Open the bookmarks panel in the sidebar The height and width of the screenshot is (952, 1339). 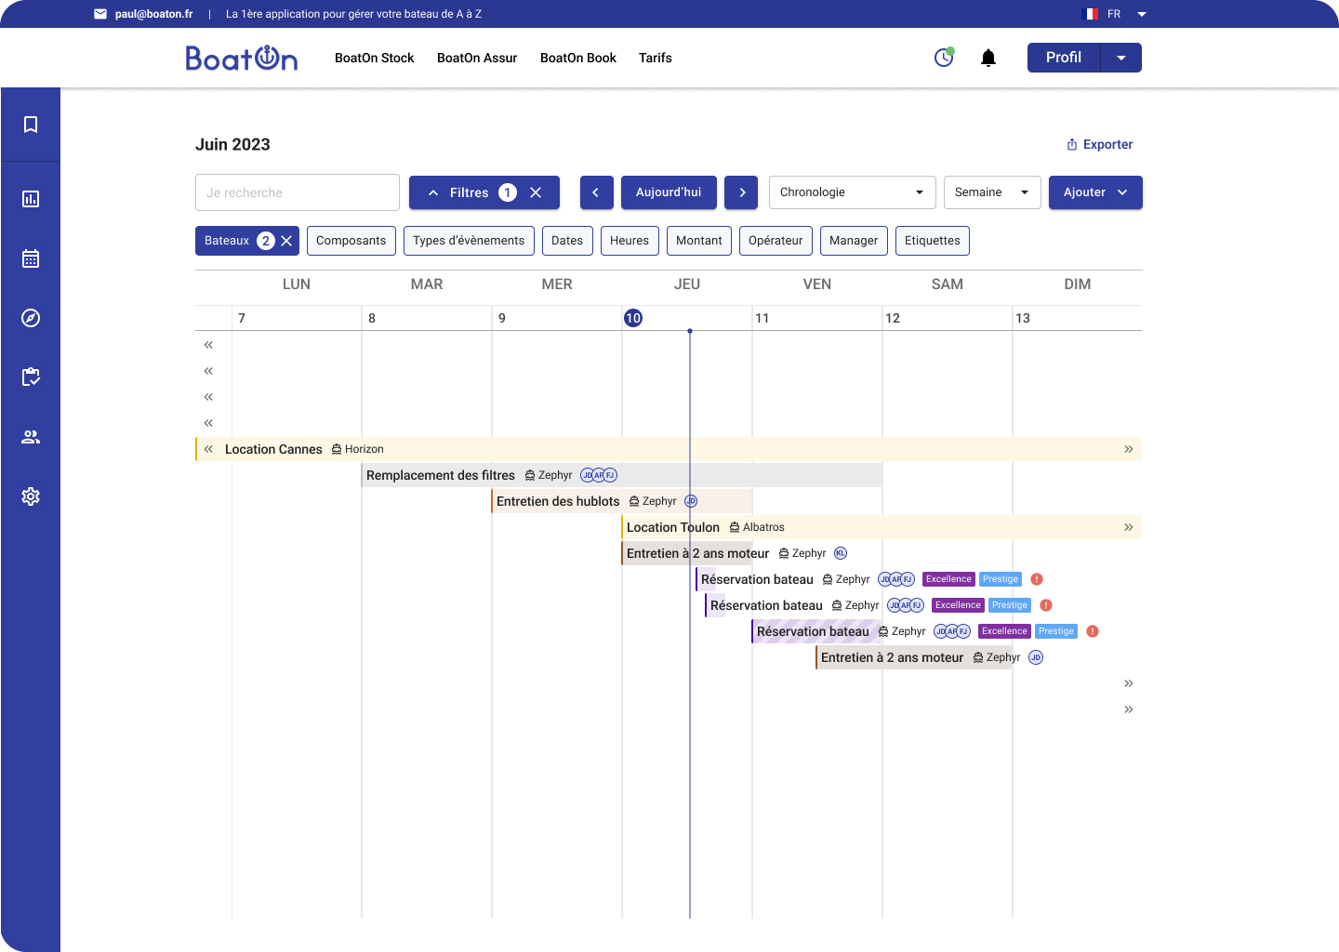coord(31,125)
